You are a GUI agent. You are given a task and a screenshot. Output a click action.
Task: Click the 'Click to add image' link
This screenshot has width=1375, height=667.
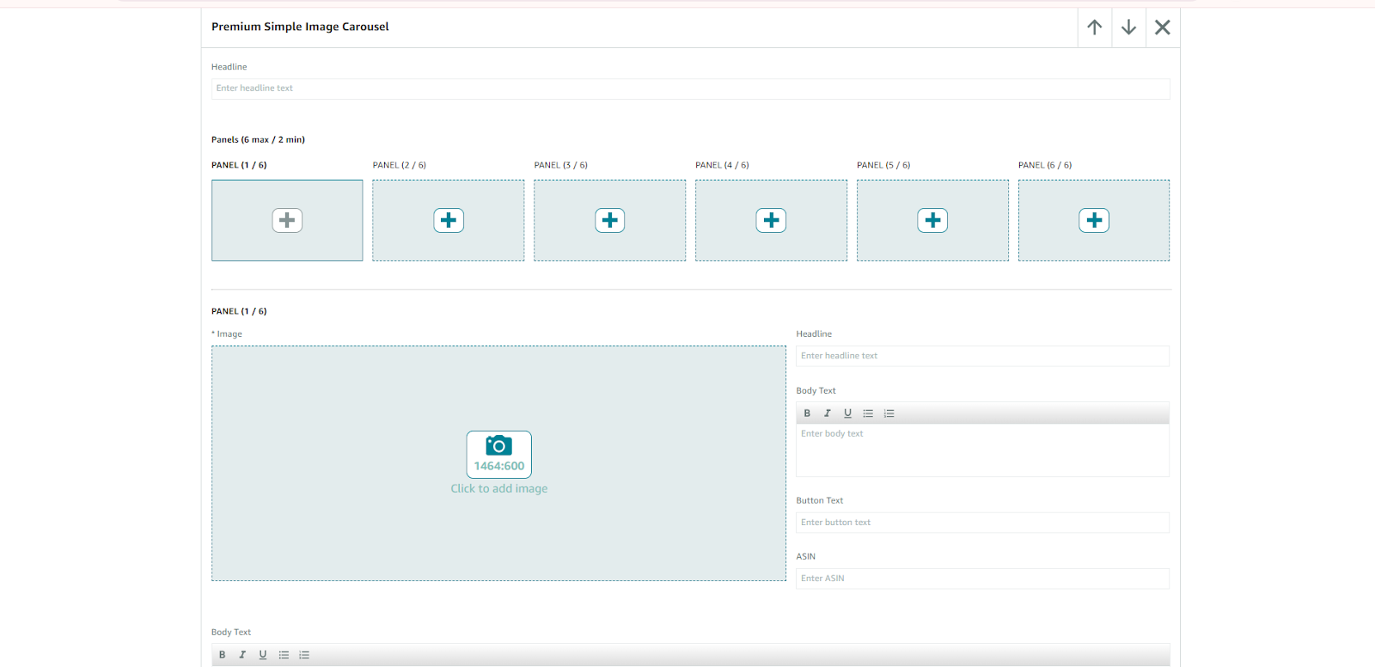click(499, 488)
